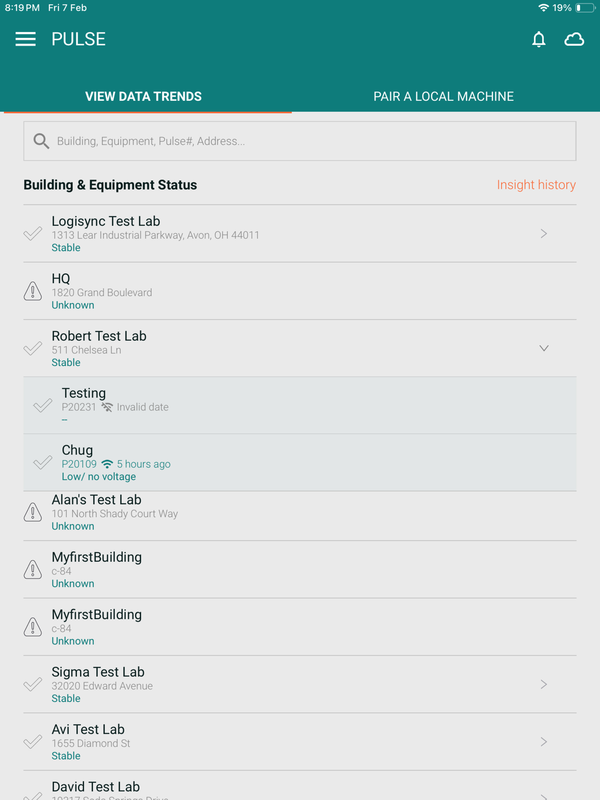Screen dimensions: 600x800
Task: Tap the 1655 Diamond St address
Action: [91, 743]
